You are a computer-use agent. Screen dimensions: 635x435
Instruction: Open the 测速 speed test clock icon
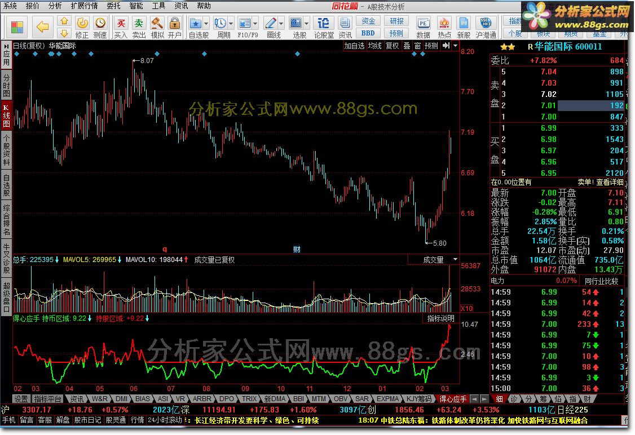100,23
